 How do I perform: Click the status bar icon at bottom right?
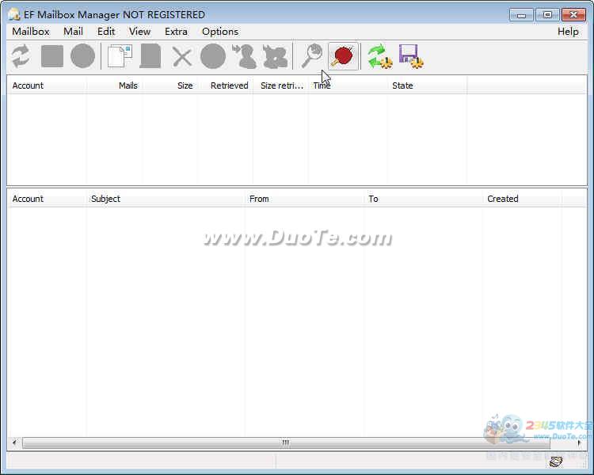(556, 461)
